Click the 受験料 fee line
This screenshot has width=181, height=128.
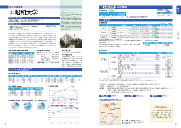(114, 86)
